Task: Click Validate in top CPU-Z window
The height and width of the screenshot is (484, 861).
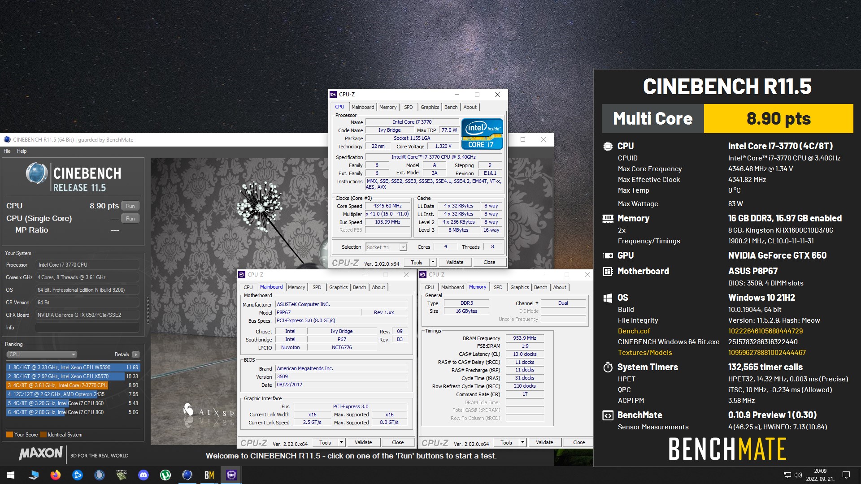Action: [455, 262]
